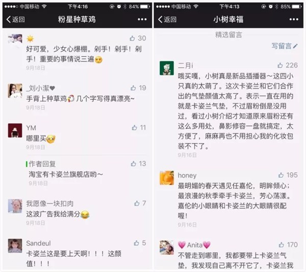Tap honey's orange avatar

(x=167, y=178)
